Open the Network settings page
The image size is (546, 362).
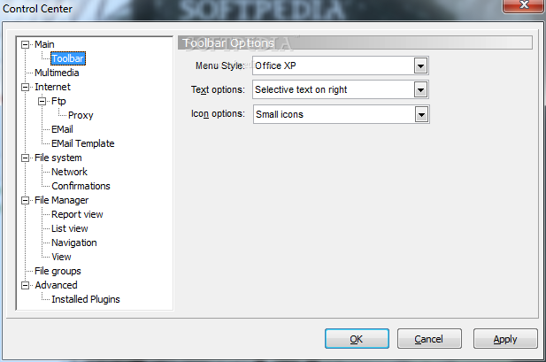point(69,172)
